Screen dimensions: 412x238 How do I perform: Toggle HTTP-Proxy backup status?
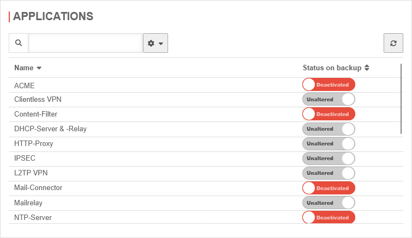point(329,143)
